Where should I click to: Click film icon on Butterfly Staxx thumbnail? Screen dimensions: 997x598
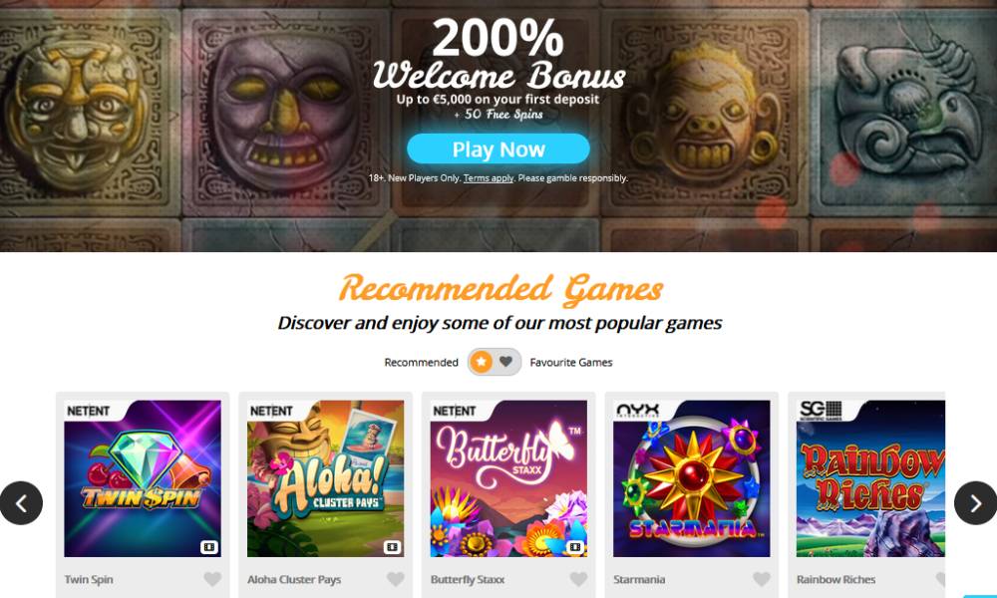(575, 547)
